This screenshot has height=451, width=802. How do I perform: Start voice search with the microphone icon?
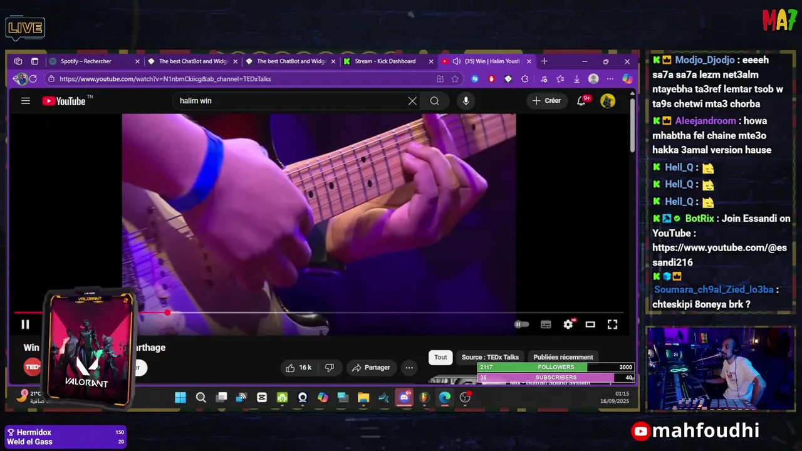pyautogui.click(x=466, y=101)
